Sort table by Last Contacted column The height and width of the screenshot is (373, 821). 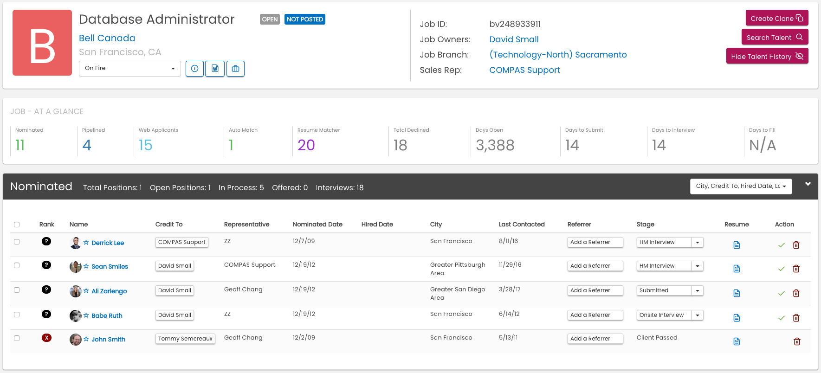pos(522,225)
